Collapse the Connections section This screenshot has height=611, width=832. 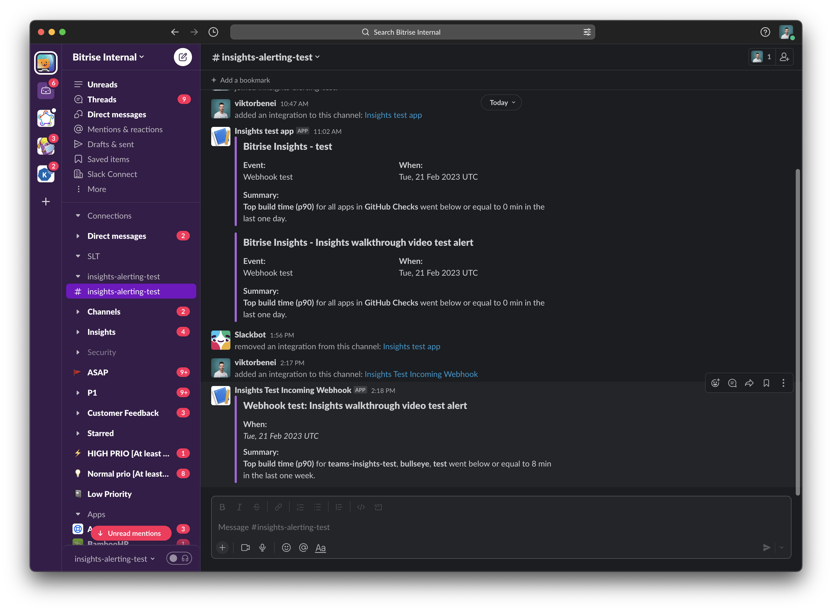(x=78, y=216)
